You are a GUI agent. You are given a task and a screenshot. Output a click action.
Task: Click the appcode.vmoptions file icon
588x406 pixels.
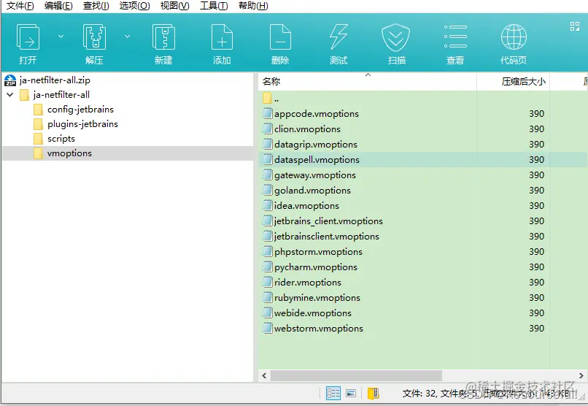pyautogui.click(x=268, y=113)
